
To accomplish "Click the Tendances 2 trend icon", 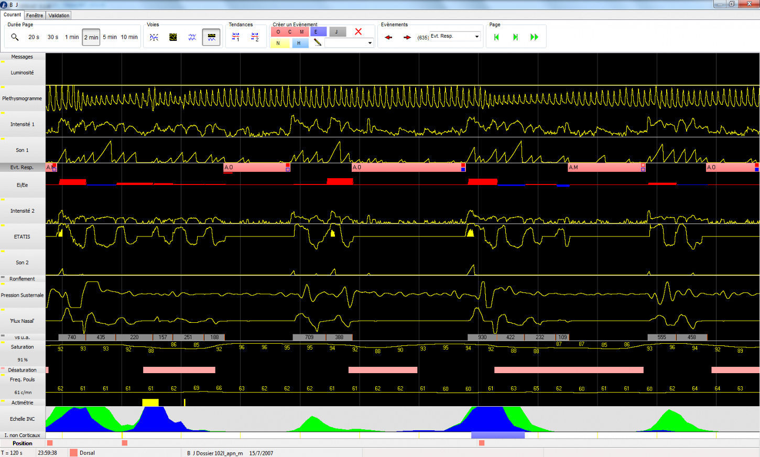I will tap(255, 37).
